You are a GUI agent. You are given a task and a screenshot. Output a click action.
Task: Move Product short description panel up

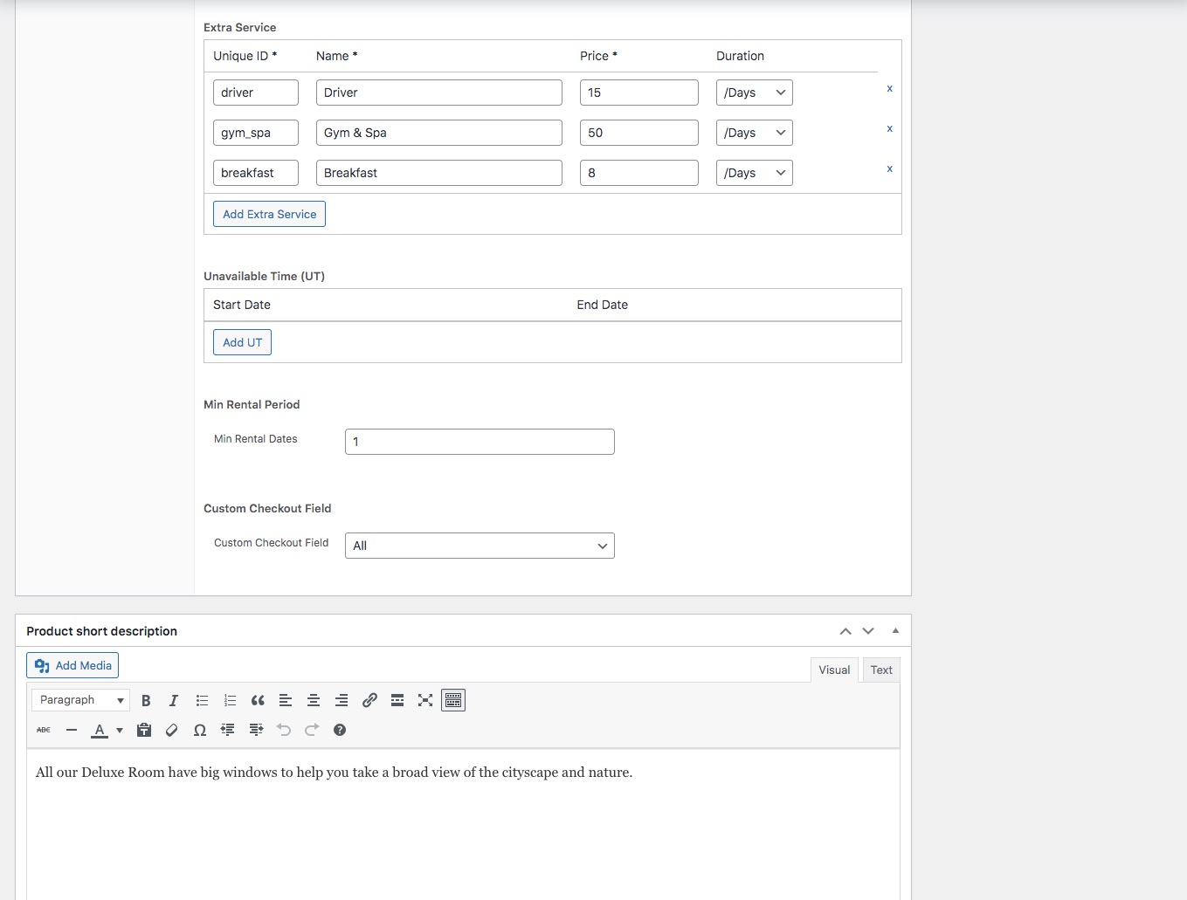[845, 631]
